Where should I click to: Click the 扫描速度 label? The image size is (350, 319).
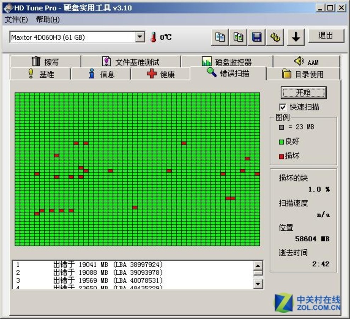pos(293,203)
